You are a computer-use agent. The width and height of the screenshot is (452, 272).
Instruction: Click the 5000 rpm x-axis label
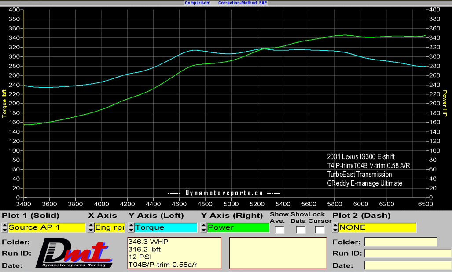tap(231, 204)
